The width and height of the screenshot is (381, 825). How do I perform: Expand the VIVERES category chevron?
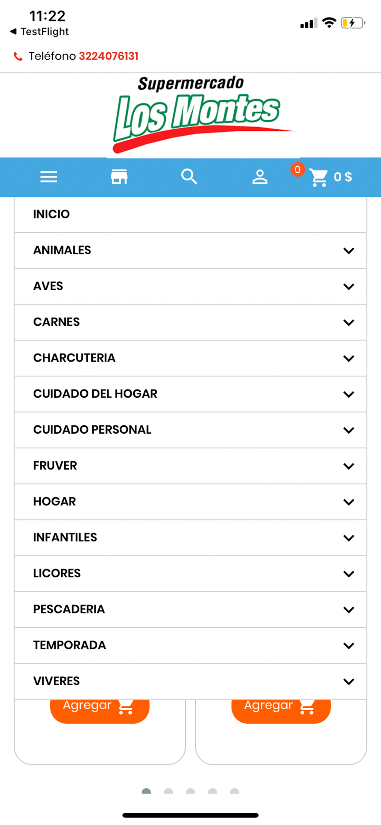(349, 681)
